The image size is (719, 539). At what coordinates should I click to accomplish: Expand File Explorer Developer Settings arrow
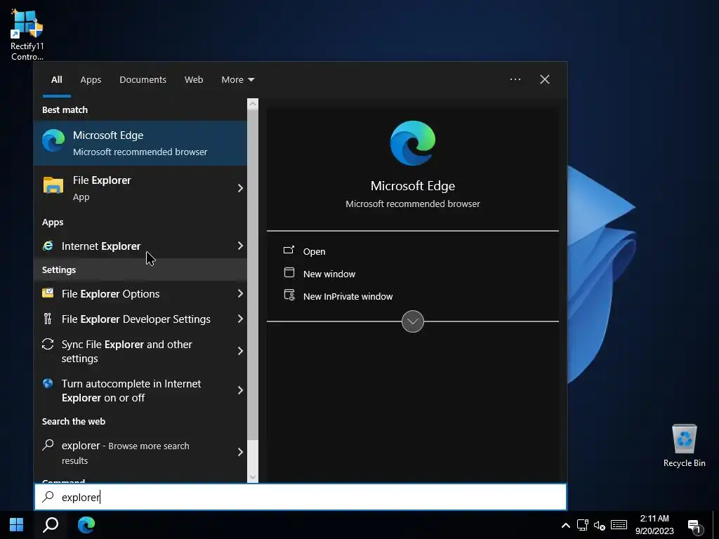(240, 319)
